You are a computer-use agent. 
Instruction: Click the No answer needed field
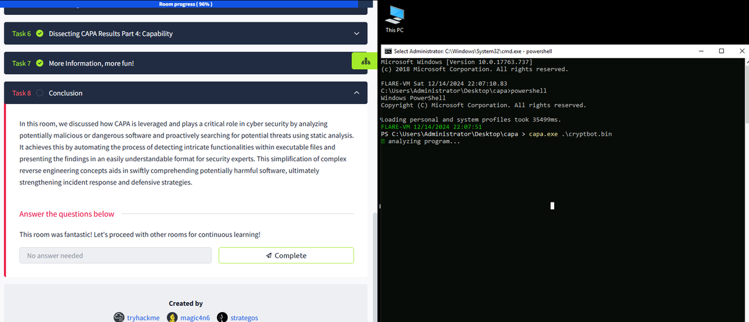point(115,255)
